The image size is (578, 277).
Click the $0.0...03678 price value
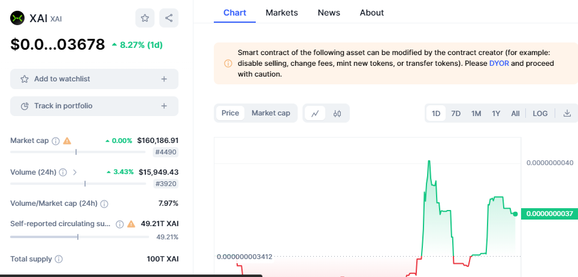pyautogui.click(x=58, y=44)
